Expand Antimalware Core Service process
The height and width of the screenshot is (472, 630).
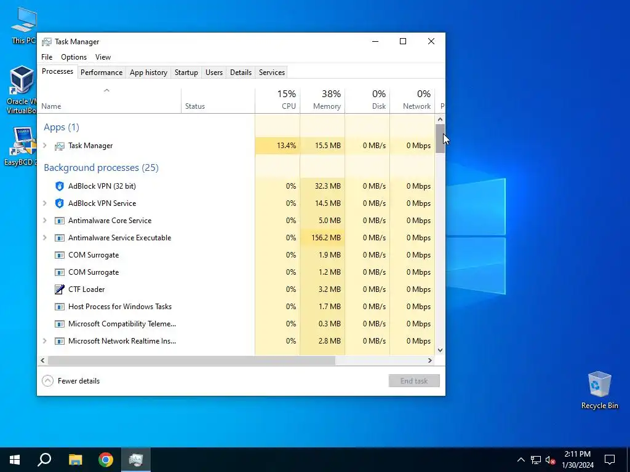pyautogui.click(x=45, y=221)
